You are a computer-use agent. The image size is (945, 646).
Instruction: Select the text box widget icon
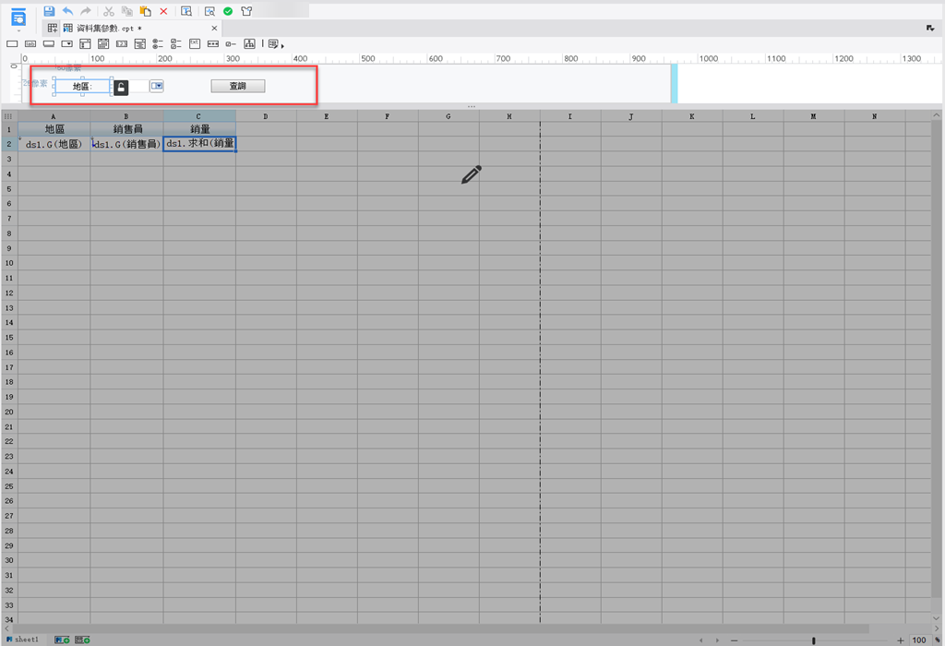pyautogui.click(x=12, y=43)
